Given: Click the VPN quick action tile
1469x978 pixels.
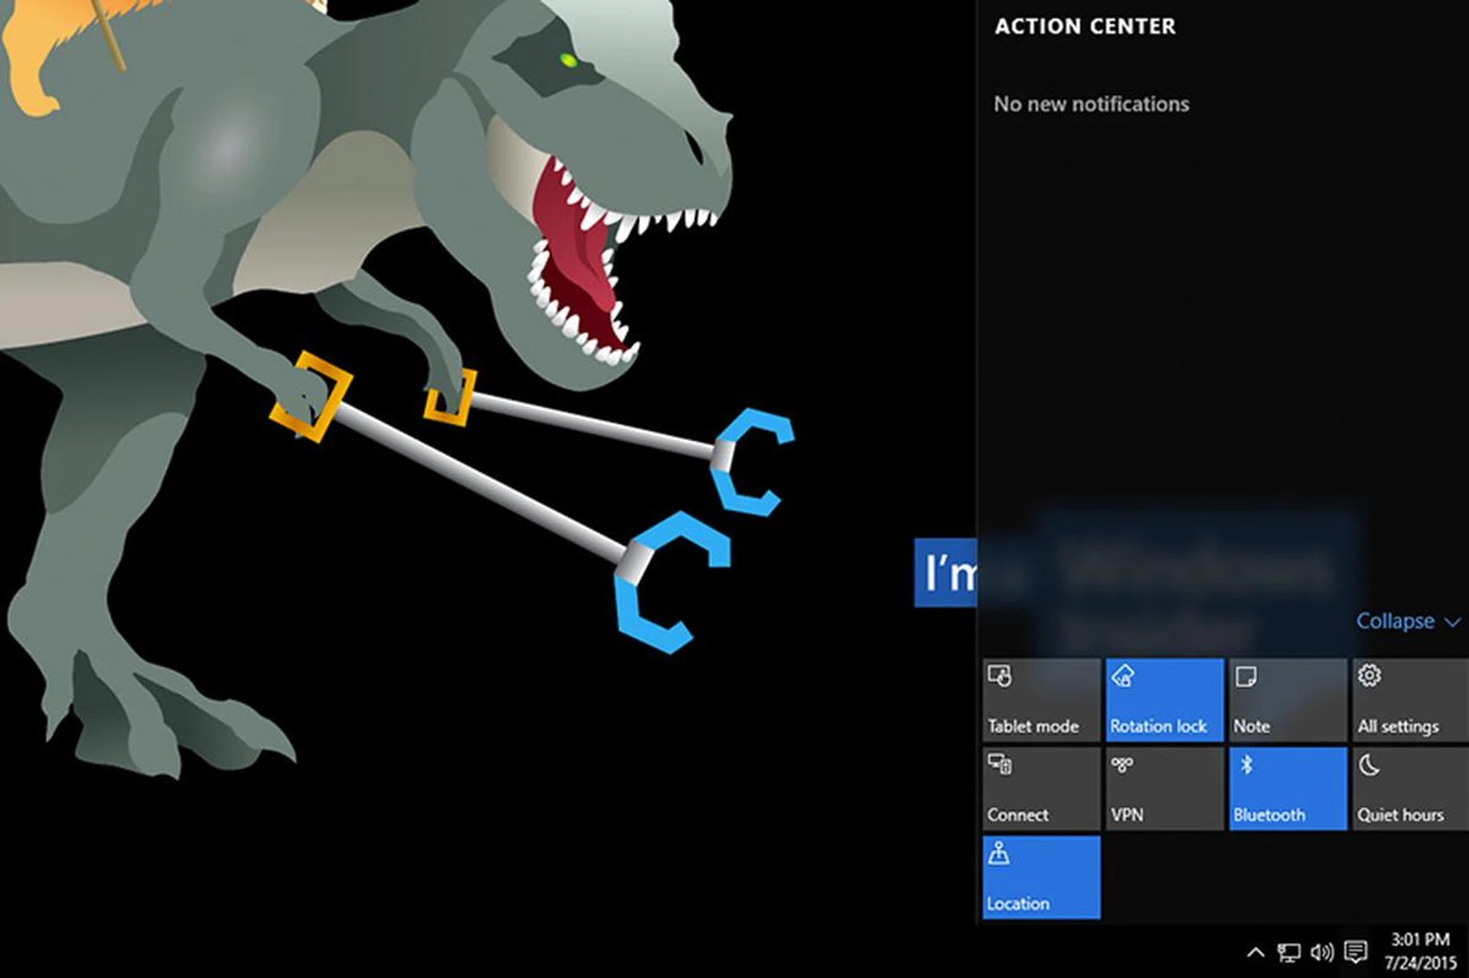Looking at the screenshot, I should tap(1164, 788).
